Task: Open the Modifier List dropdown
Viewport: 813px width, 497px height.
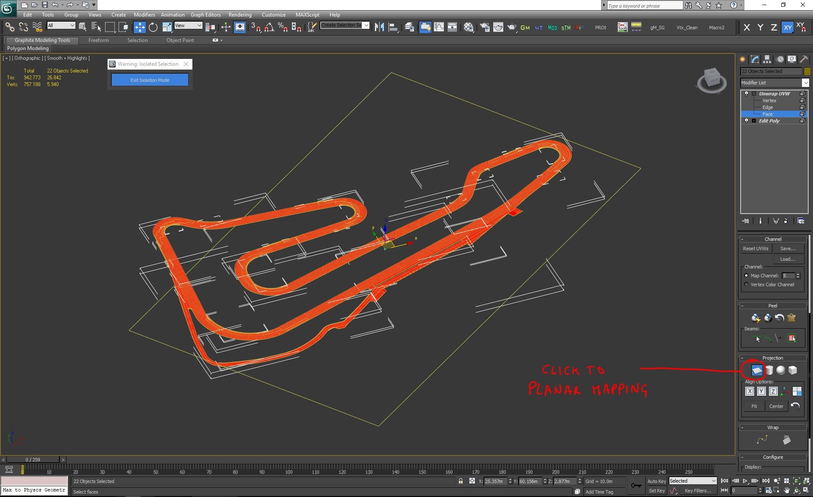Action: click(x=774, y=83)
